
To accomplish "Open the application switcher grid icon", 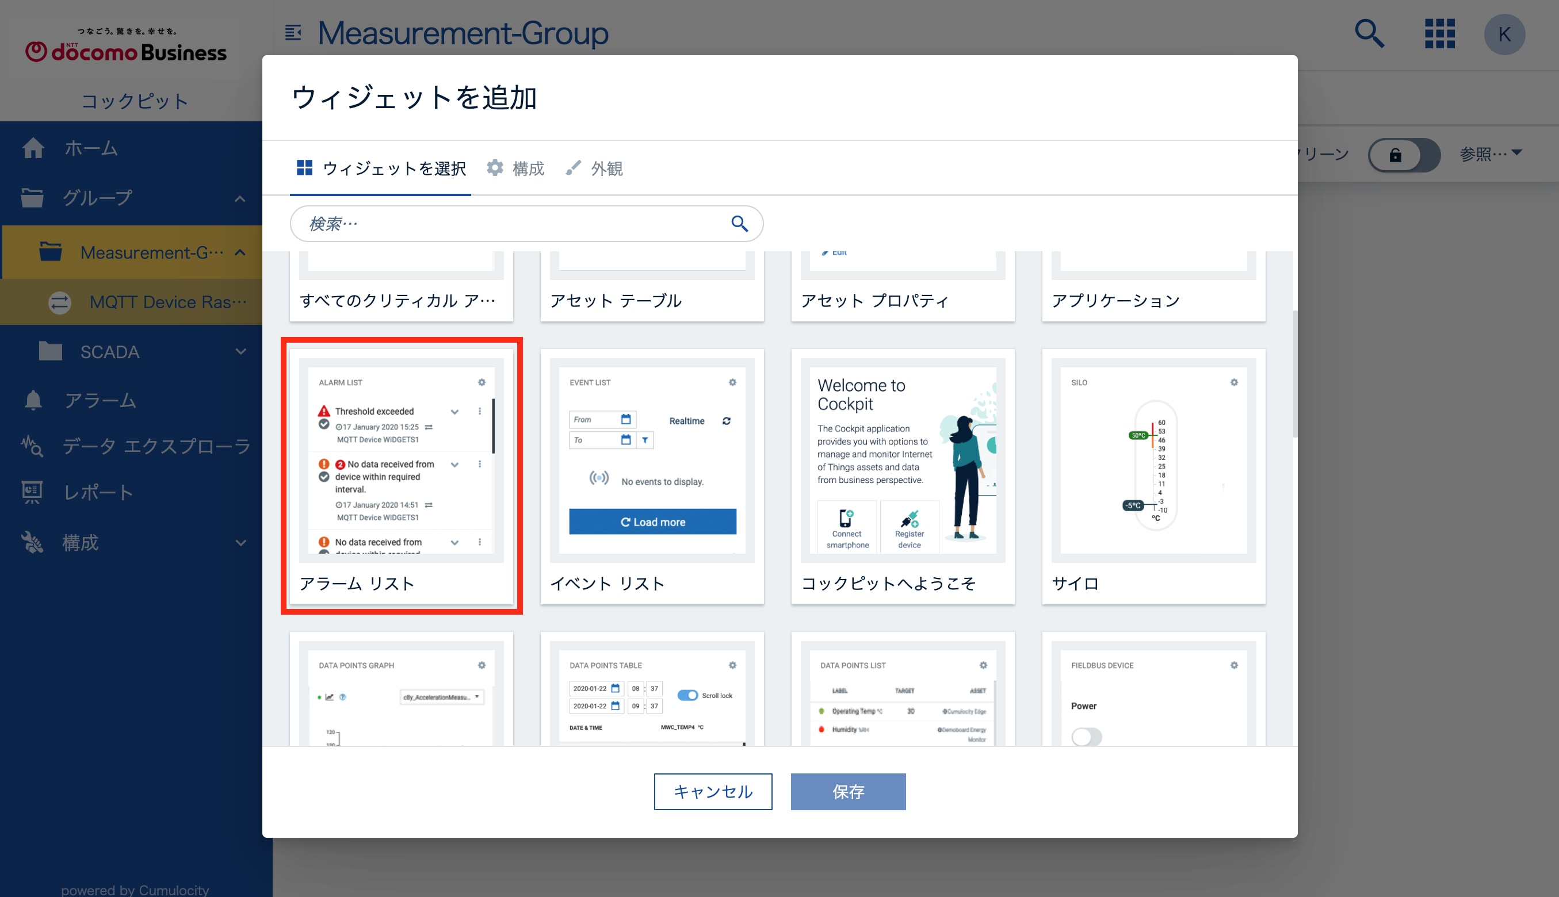I will (x=1439, y=33).
